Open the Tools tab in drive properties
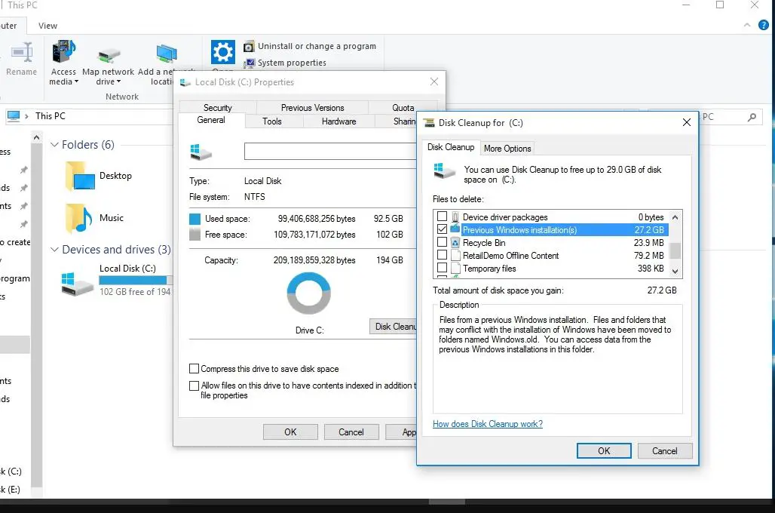The height and width of the screenshot is (513, 775). [x=273, y=121]
